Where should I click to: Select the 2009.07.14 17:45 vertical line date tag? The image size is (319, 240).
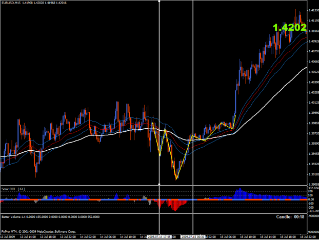(x=159, y=237)
